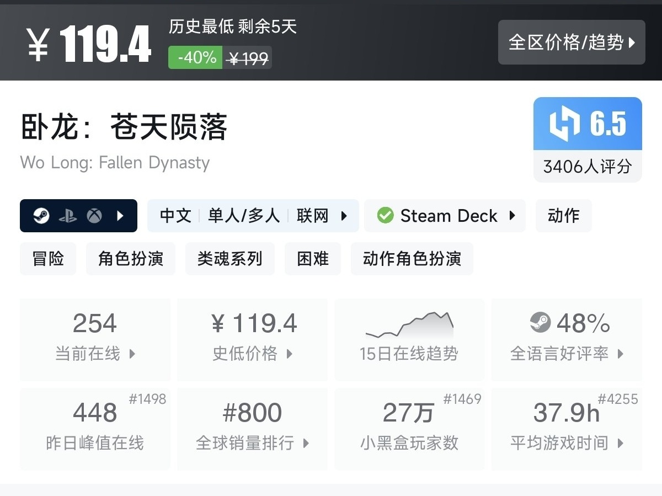662x496 pixels.
Task: Click the 小黑盒玩家数 label
Action: [x=409, y=443]
